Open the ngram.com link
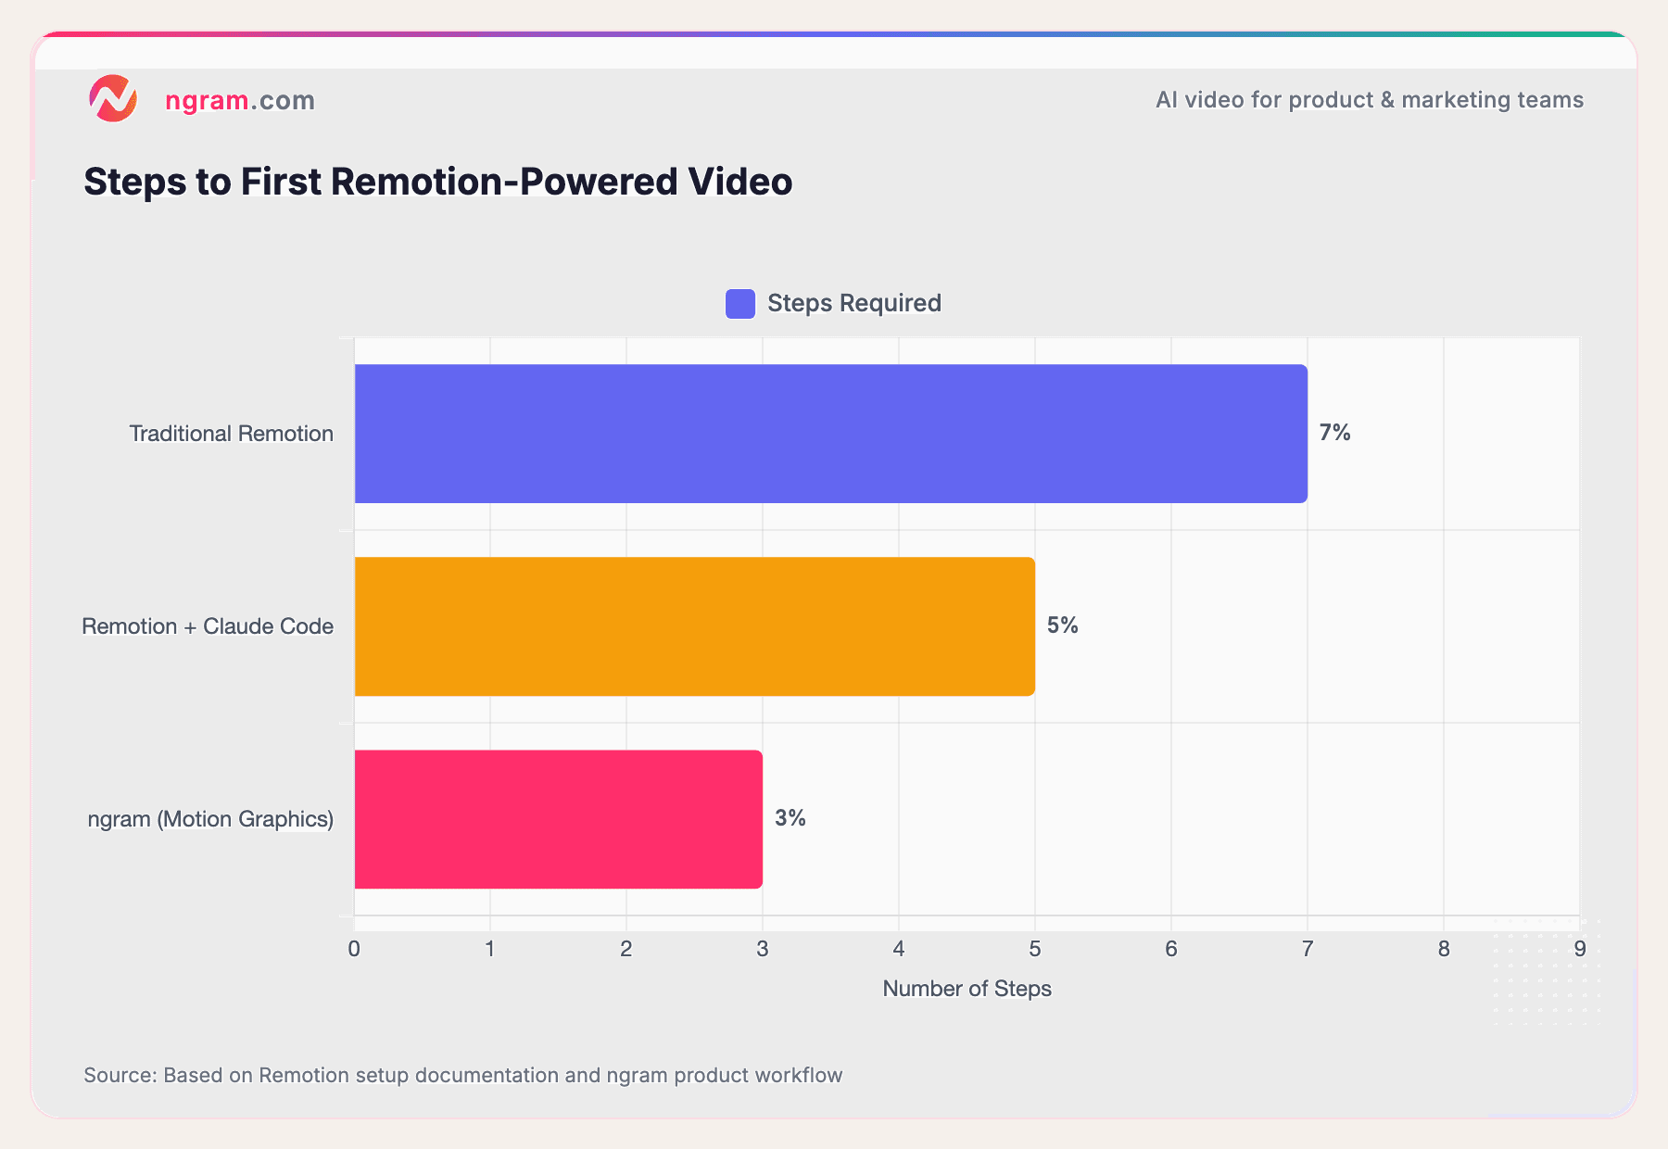The height and width of the screenshot is (1149, 1668). (x=240, y=100)
